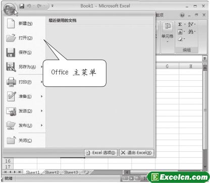
Task: Click the Page Break Preview status bar icon
Action: point(137,178)
